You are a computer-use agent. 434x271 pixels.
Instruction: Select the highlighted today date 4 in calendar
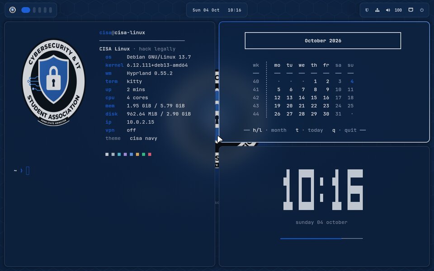pyautogui.click(x=352, y=81)
